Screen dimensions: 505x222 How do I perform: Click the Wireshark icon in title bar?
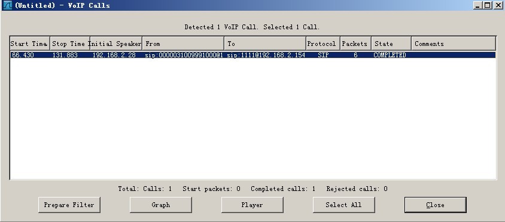[7, 5]
